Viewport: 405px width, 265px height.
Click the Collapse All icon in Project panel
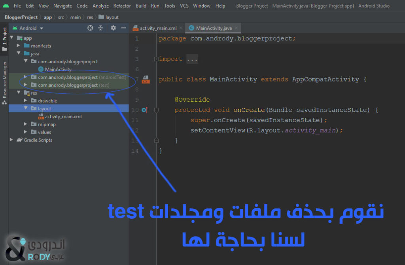point(100,28)
